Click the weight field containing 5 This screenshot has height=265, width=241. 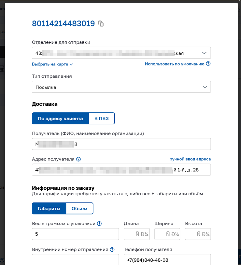point(75,234)
